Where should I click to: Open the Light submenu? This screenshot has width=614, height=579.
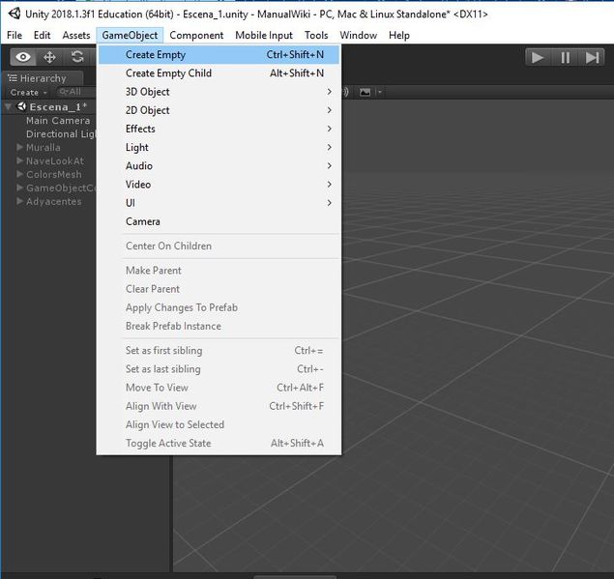(219, 147)
